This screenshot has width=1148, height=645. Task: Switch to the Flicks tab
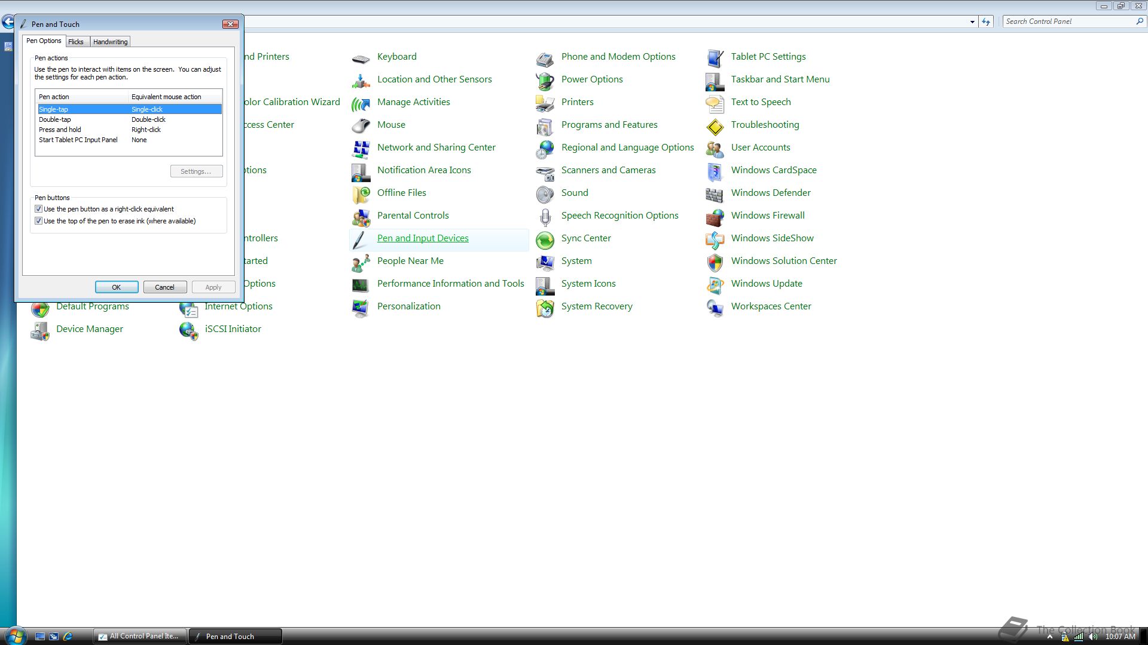pos(76,42)
